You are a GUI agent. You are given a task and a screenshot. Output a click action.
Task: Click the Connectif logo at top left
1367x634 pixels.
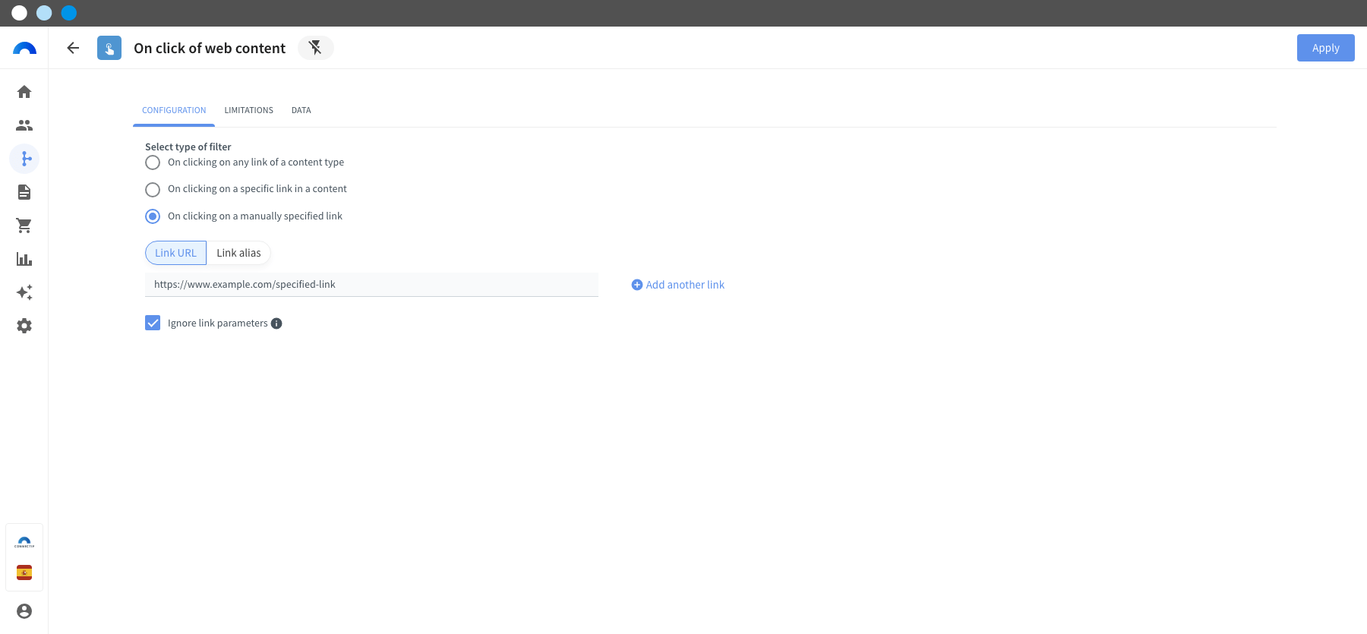24,48
